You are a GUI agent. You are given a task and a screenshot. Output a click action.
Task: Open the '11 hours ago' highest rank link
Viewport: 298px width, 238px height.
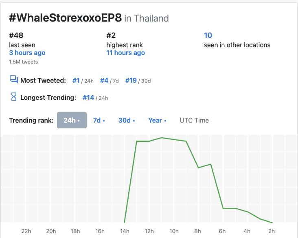click(x=125, y=53)
